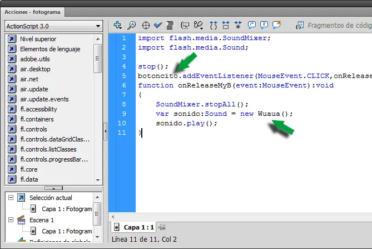Click the insert target path crosshair icon
Screen dimensions: 372x249
point(146,25)
